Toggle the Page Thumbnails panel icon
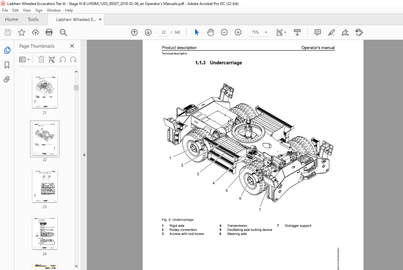Viewport: 403px width, 270px height. (x=7, y=50)
